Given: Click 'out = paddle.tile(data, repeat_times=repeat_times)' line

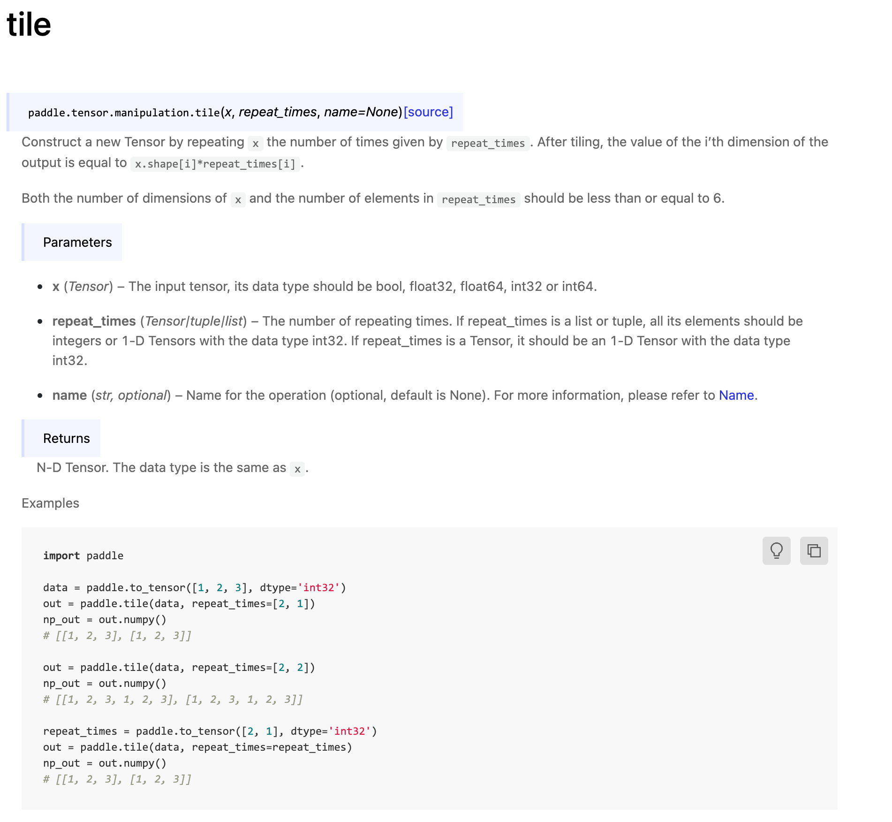Looking at the screenshot, I should tap(197, 747).
